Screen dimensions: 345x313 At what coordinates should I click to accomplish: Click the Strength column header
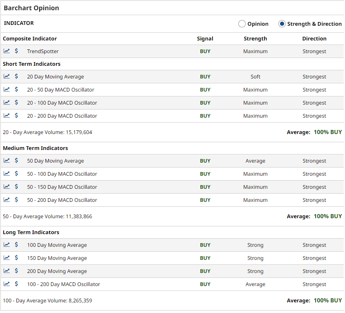tap(255, 39)
